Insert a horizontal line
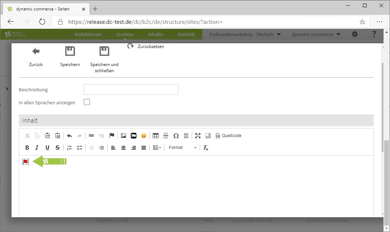 coord(166,136)
